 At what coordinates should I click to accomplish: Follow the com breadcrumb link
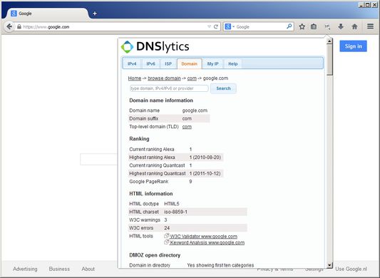point(192,78)
